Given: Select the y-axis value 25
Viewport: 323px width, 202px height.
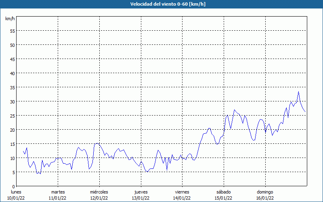Looking at the screenshot, I should pyautogui.click(x=13, y=116).
